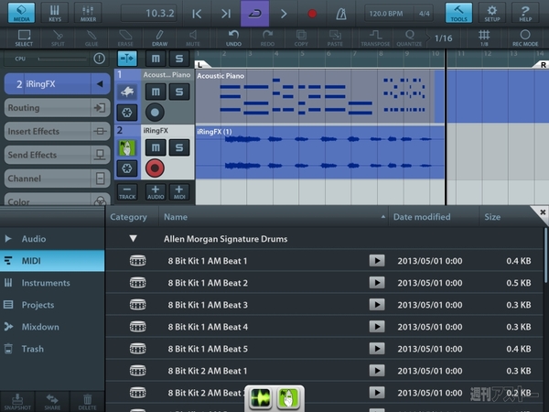The image size is (549, 412).
Task: Select the MIDI media category
Action: coord(52,261)
